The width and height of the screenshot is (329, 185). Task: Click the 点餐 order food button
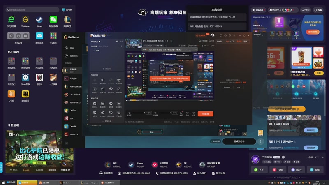pos(318,73)
